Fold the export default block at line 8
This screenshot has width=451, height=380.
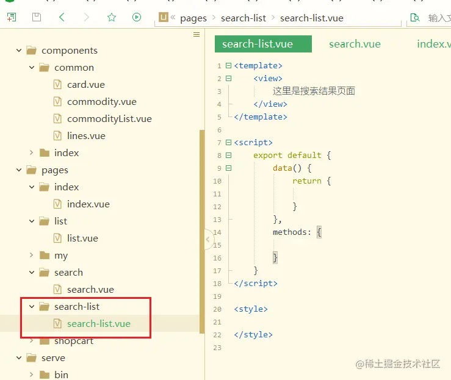(229, 156)
